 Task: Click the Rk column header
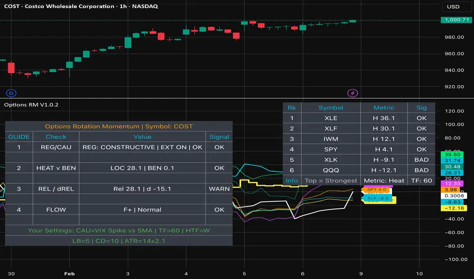click(x=292, y=108)
